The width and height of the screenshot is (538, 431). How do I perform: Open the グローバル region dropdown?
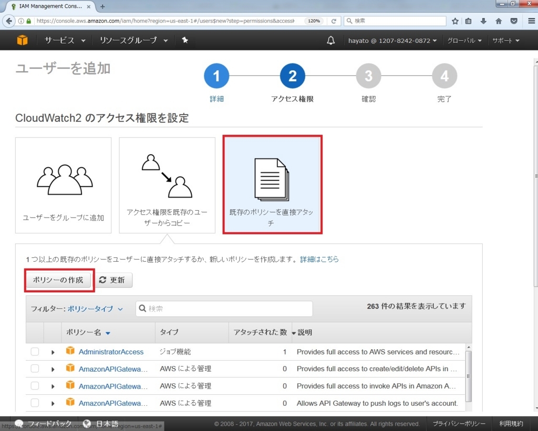click(x=464, y=40)
